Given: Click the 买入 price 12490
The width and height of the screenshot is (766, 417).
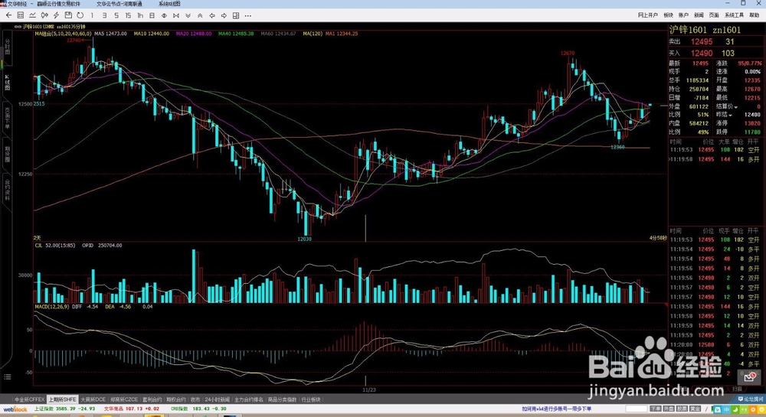Looking at the screenshot, I should 701,53.
